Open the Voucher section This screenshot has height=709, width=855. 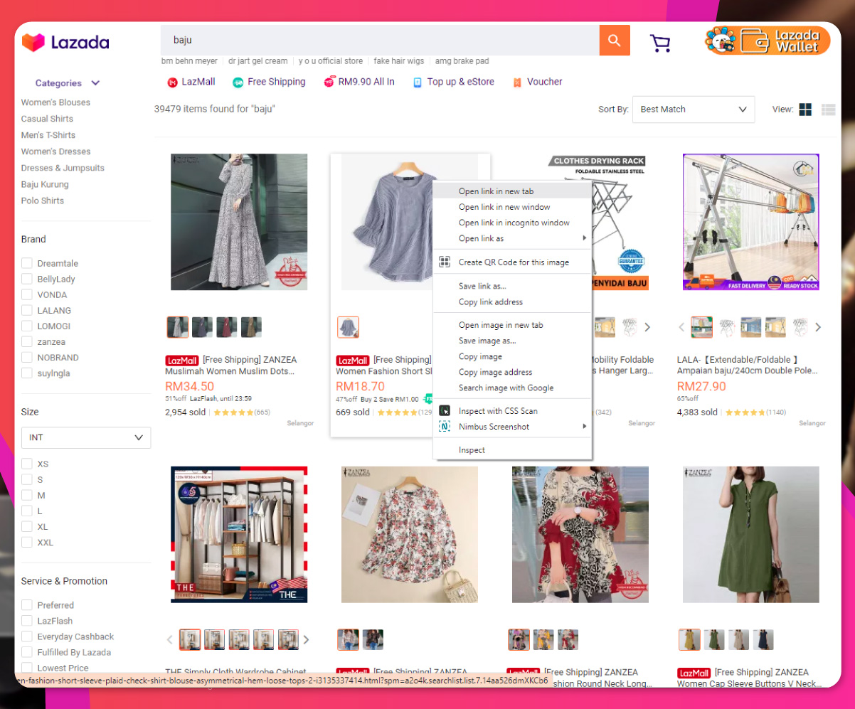point(517,82)
